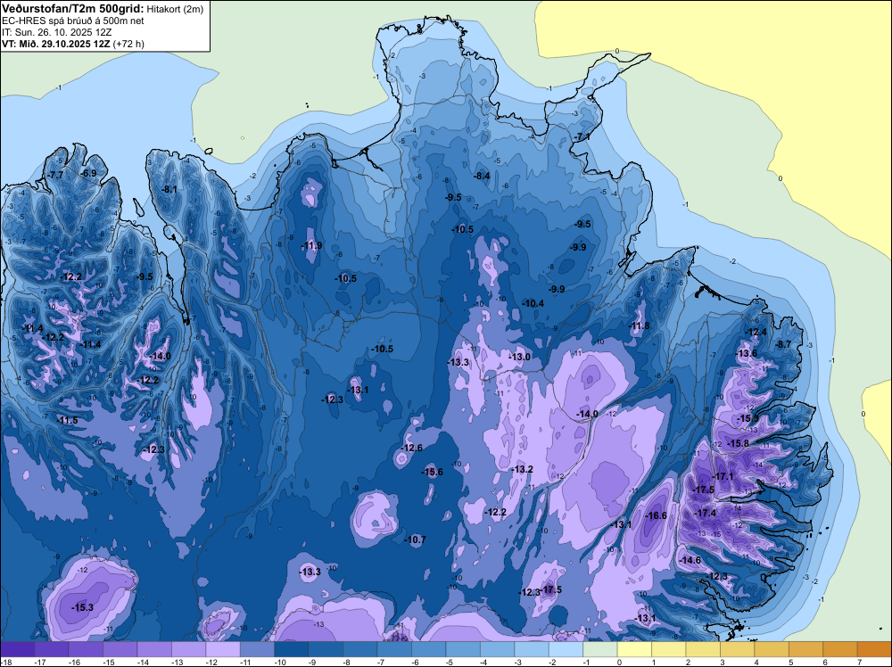
Task: Pick the legend swatch labeled 4
Action: pos(772,649)
